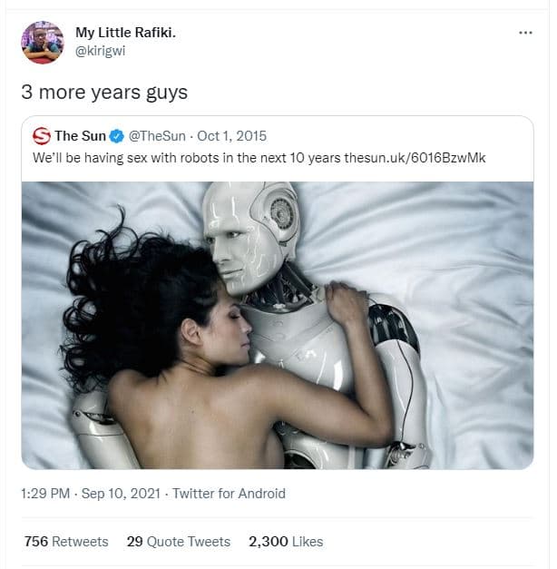Click the @TheSun handle
The image size is (557, 569).
[x=158, y=137]
